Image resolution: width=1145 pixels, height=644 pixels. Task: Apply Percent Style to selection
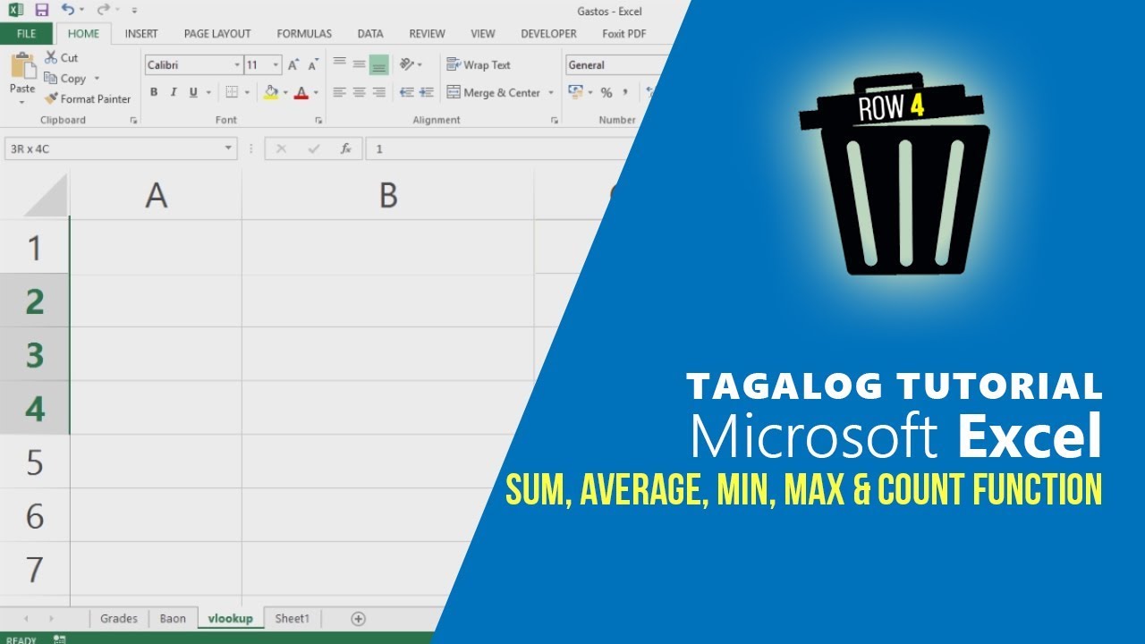point(606,93)
